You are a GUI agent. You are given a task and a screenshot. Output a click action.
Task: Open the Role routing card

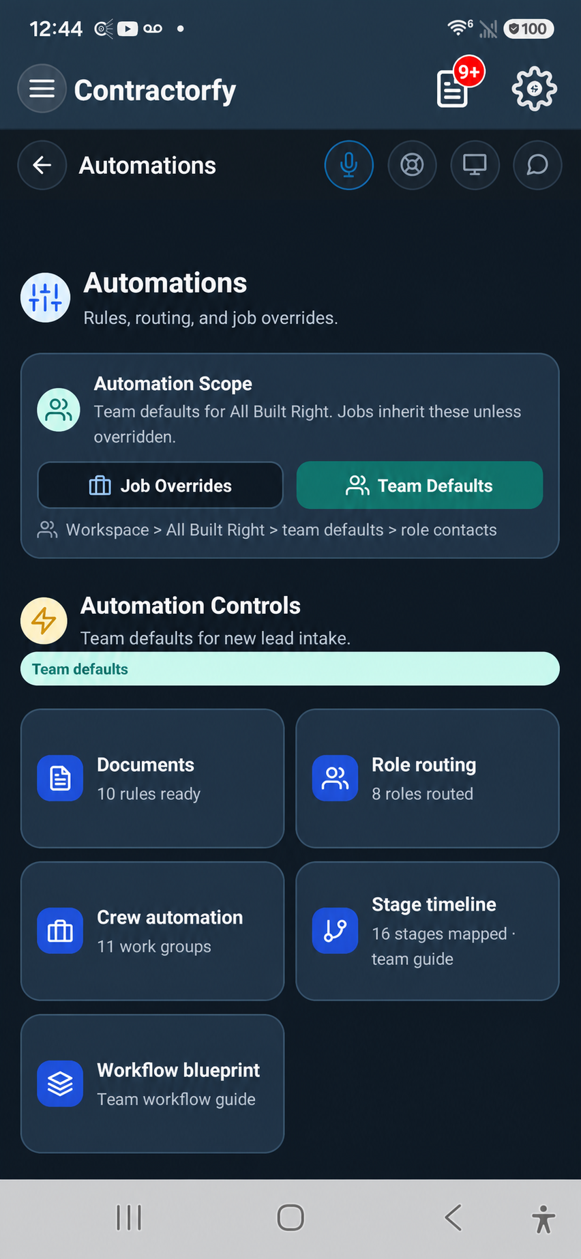tap(427, 778)
